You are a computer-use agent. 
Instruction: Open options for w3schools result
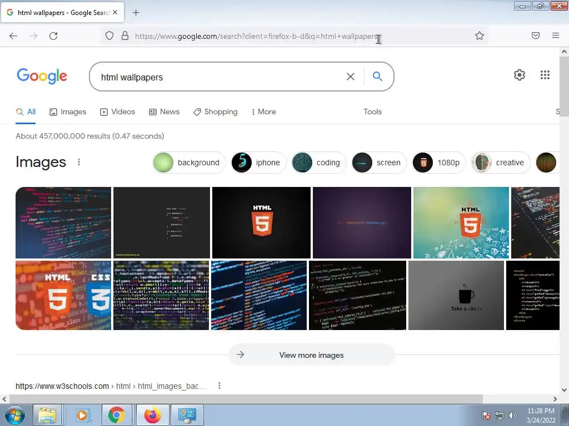pos(219,386)
